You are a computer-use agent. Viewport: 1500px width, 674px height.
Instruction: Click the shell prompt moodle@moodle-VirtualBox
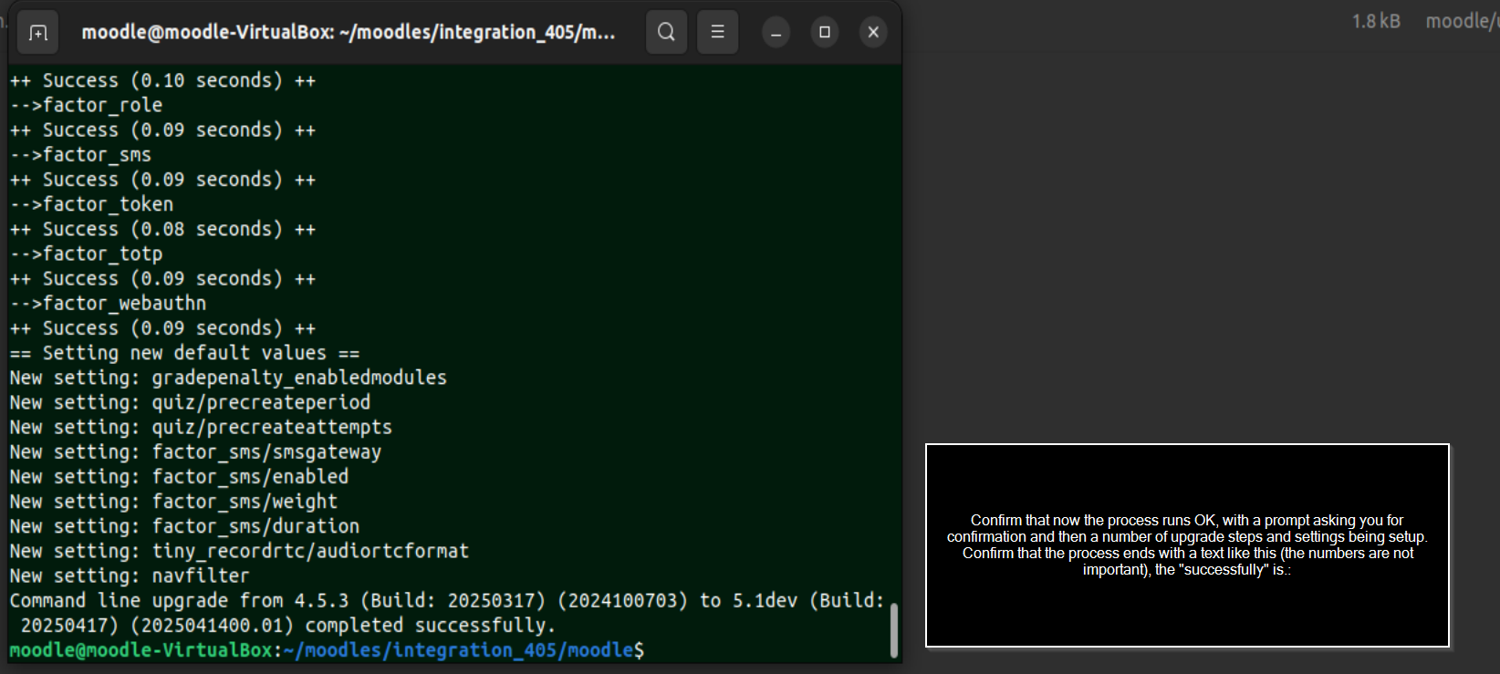pyautogui.click(x=141, y=650)
